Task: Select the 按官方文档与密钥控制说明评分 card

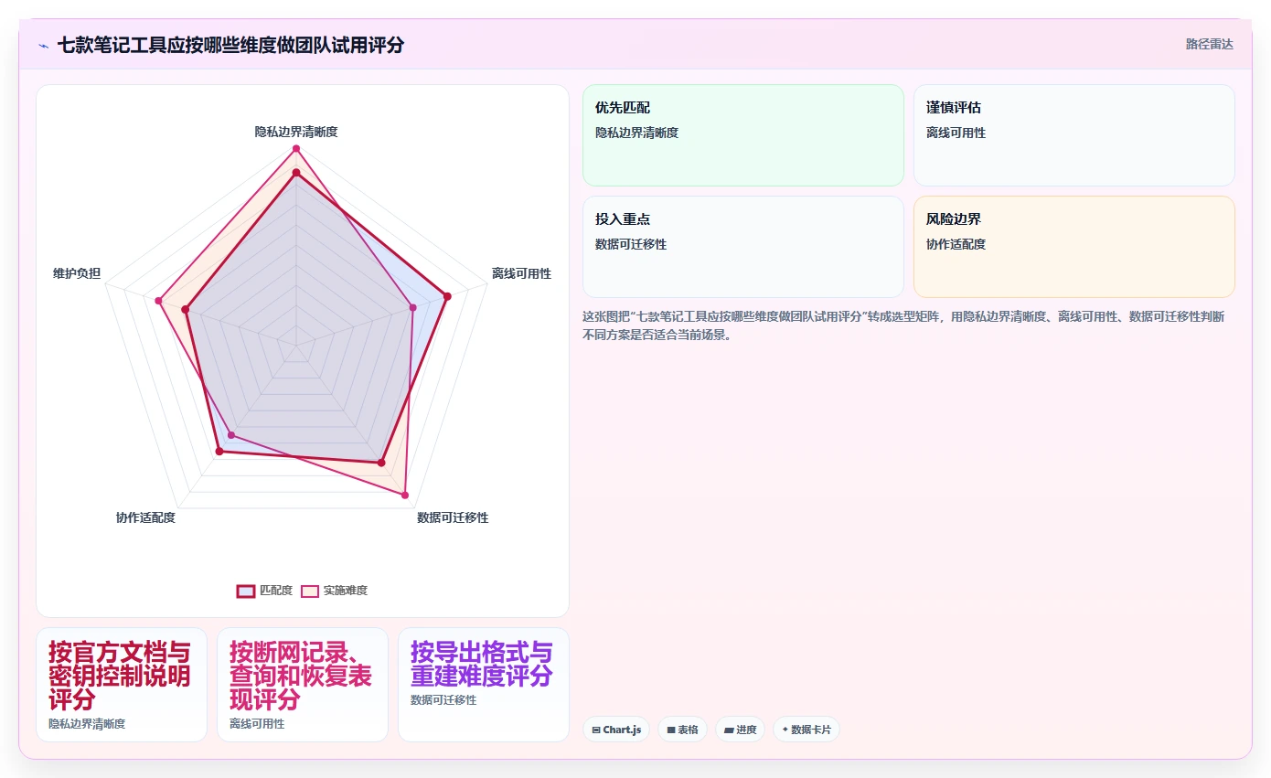Action: point(122,685)
